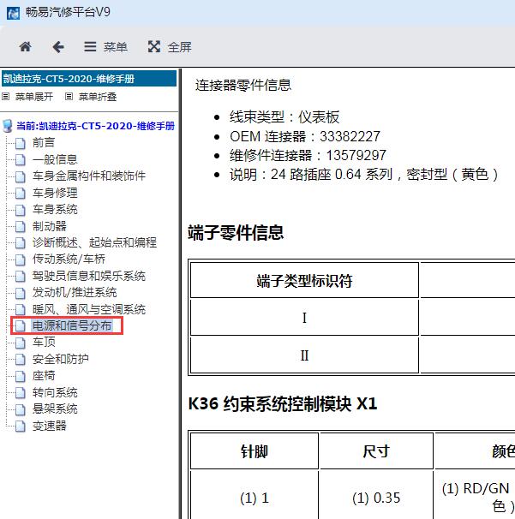The width and height of the screenshot is (515, 519).
Task: Select 安全和防护 in the tree
Action: click(x=61, y=359)
